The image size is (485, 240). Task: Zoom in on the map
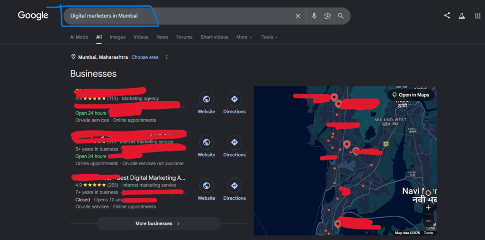coord(428,207)
